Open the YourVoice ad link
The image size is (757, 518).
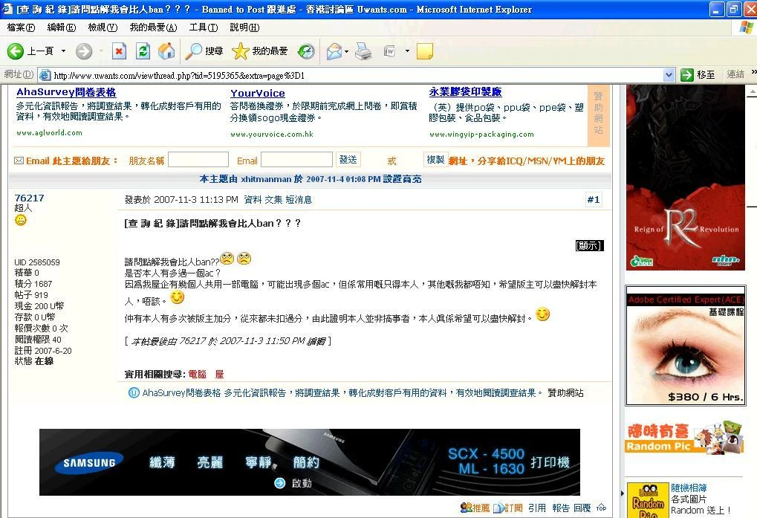click(257, 93)
